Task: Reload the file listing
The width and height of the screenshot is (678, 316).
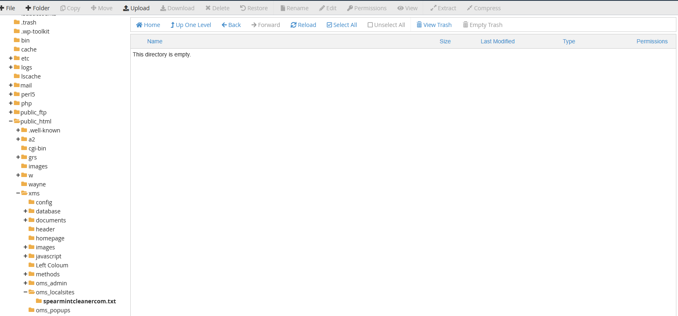Action: (x=303, y=25)
